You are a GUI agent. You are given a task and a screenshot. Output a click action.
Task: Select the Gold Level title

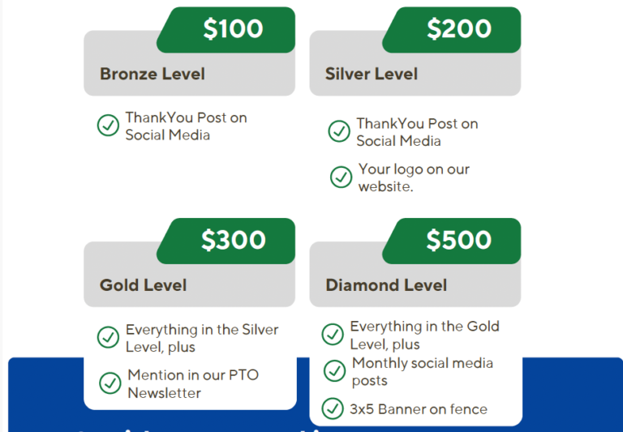pyautogui.click(x=144, y=285)
